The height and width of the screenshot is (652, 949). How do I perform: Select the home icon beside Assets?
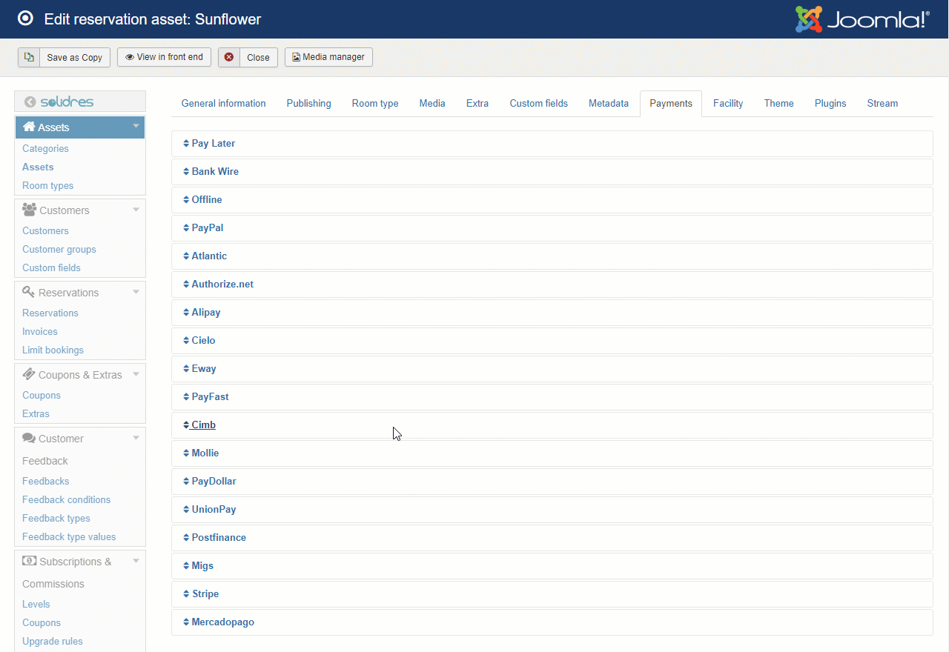27,127
